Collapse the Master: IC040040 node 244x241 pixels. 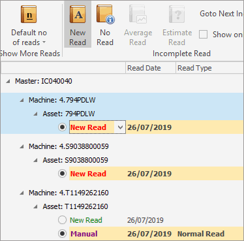coord(8,81)
